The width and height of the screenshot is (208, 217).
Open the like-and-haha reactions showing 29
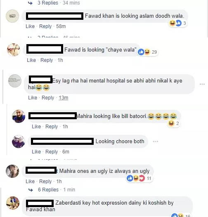tap(148, 52)
